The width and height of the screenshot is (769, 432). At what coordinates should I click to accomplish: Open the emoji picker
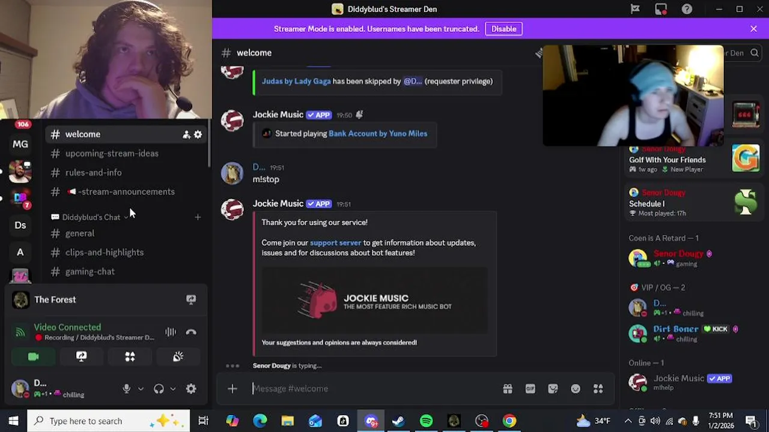(x=576, y=389)
